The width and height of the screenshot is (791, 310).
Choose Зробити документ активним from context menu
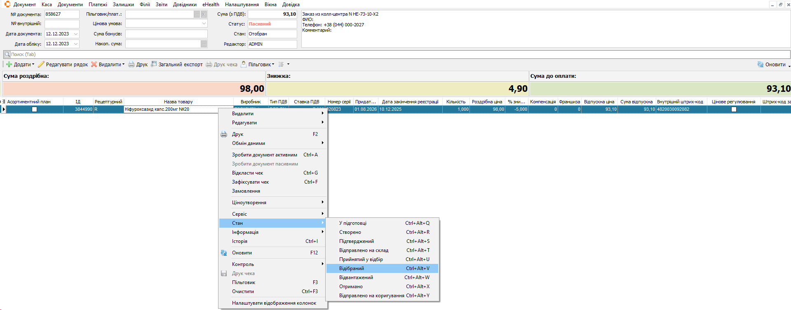point(264,155)
